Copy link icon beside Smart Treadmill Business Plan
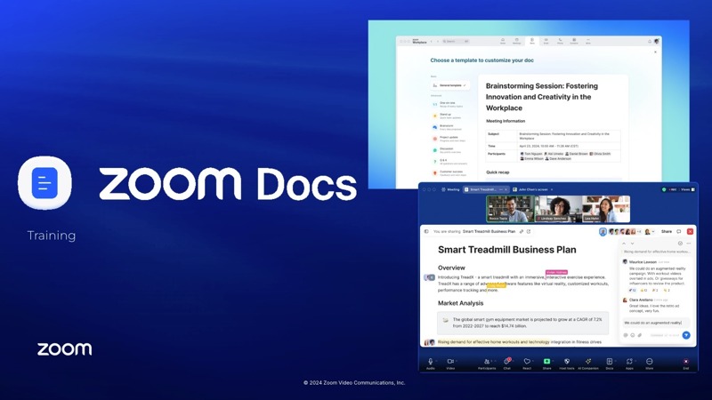Image resolution: width=712 pixels, height=400 pixels. coord(522,231)
